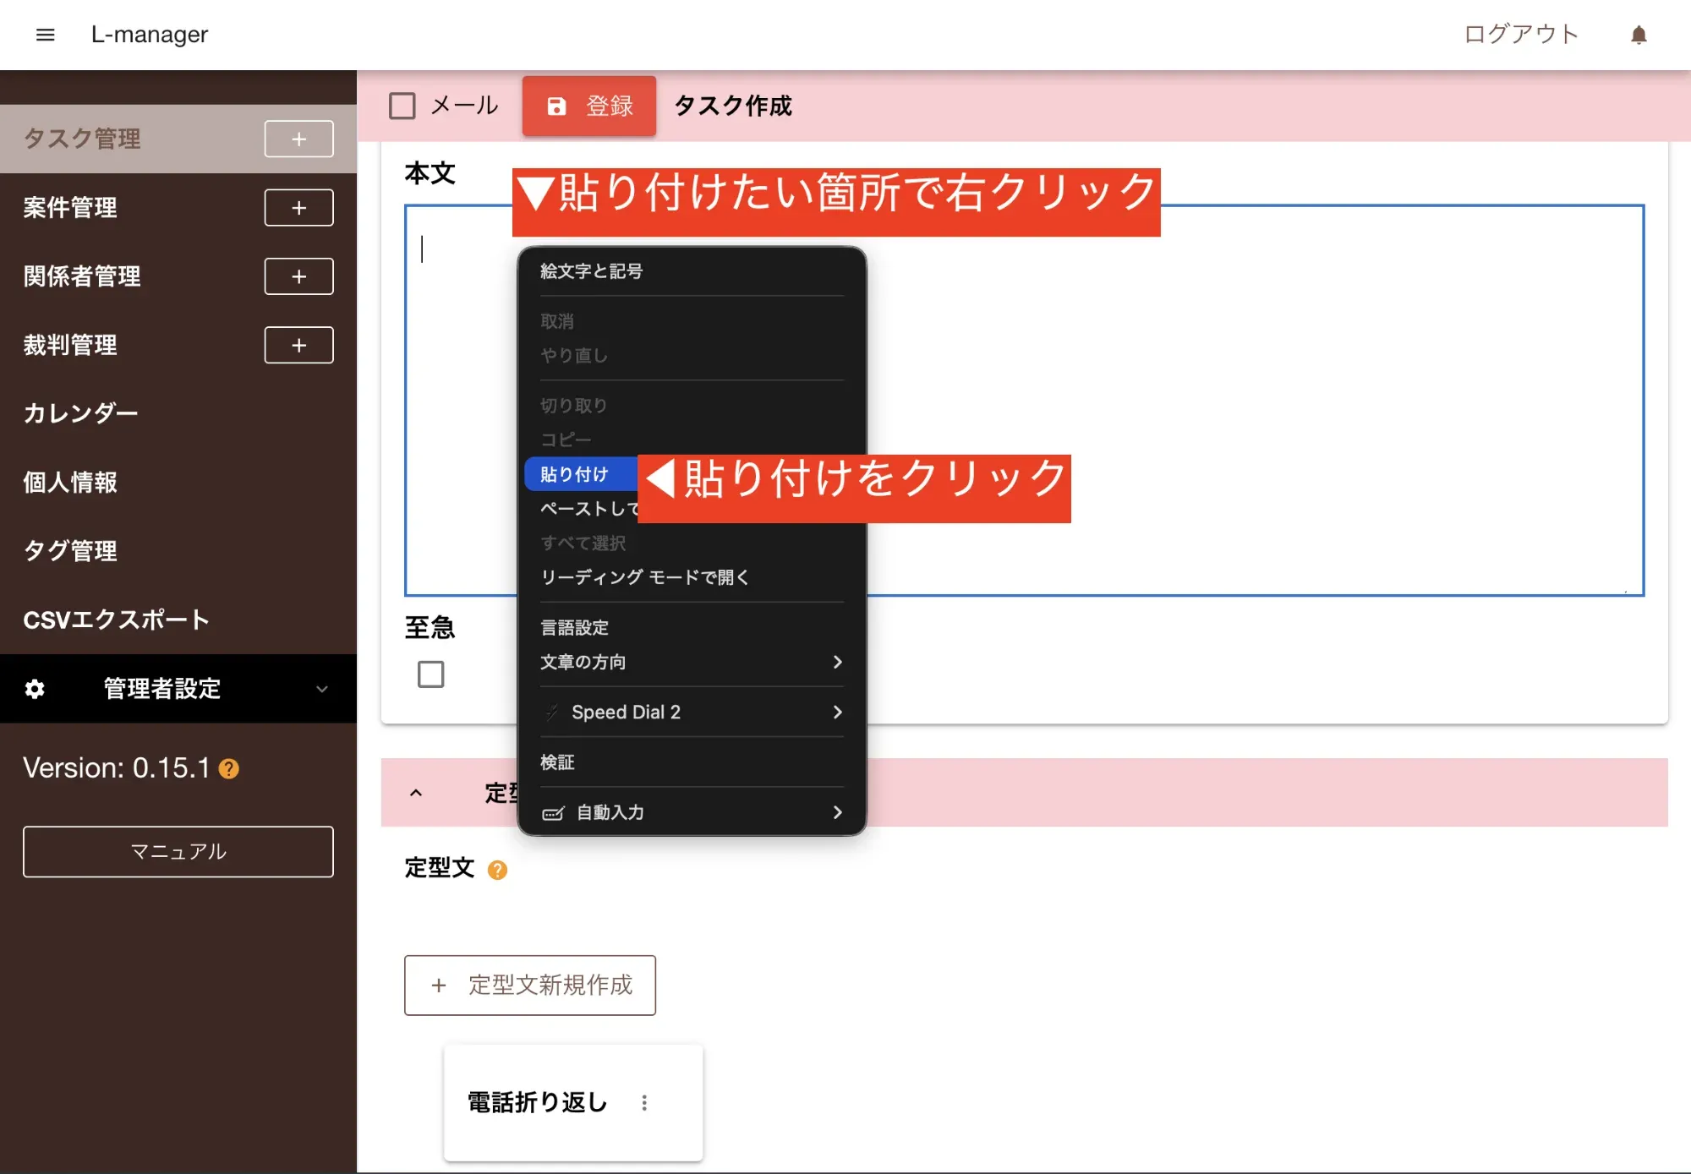This screenshot has height=1174, width=1691.
Task: Expand the 文章の方向 submenu
Action: (691, 662)
